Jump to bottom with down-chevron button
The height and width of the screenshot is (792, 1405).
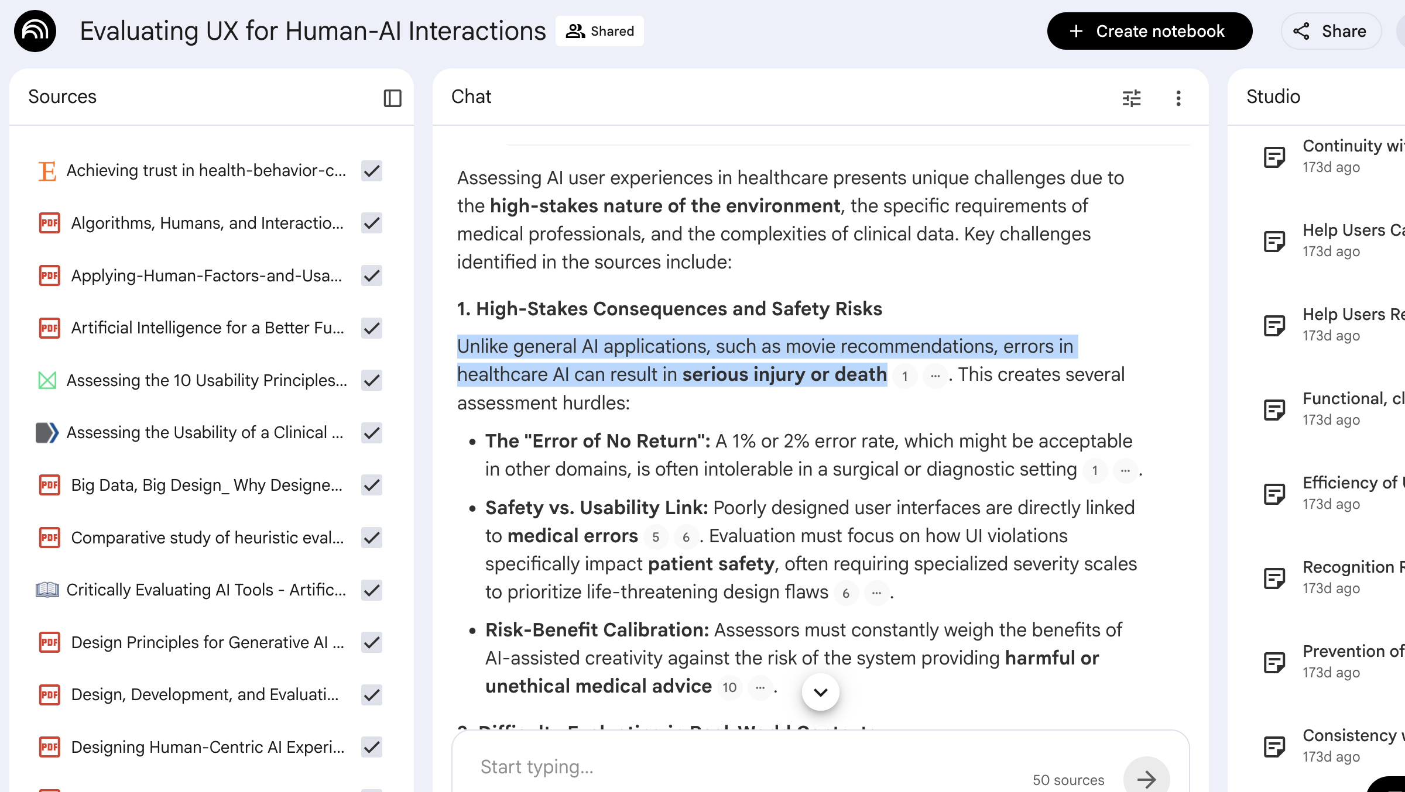pyautogui.click(x=820, y=692)
